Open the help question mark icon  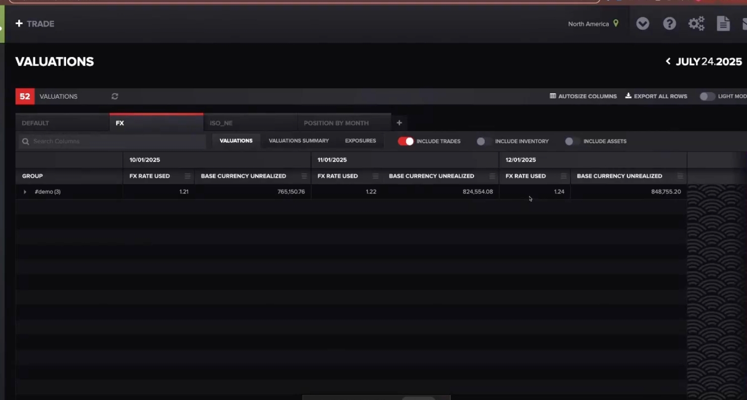669,24
